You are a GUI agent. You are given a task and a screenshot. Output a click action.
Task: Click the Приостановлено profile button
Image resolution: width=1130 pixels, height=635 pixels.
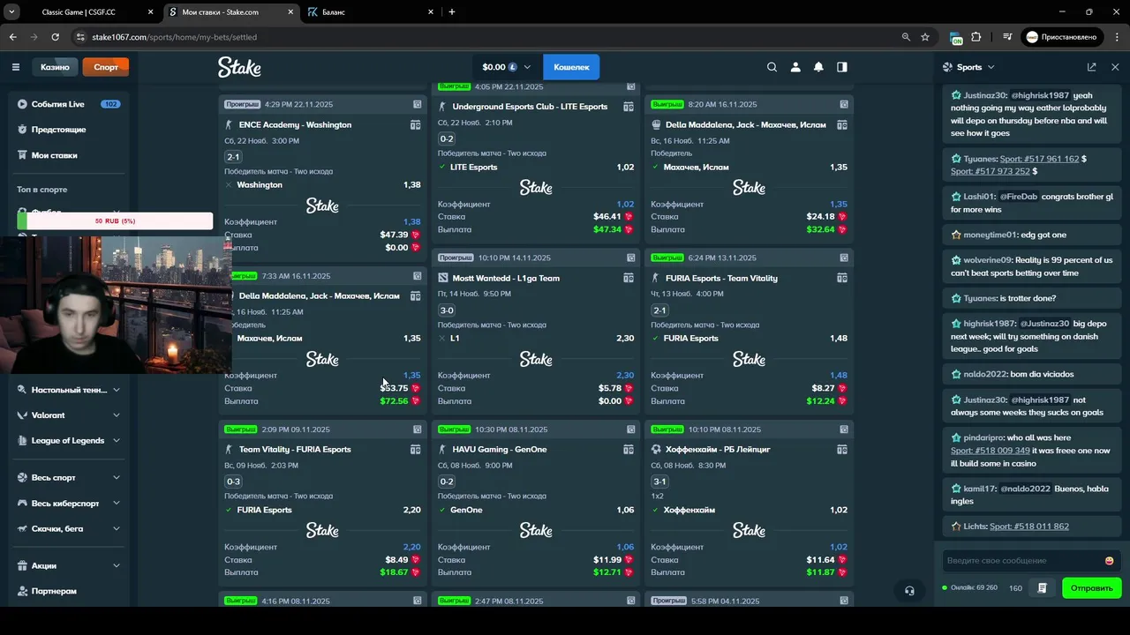point(1061,37)
